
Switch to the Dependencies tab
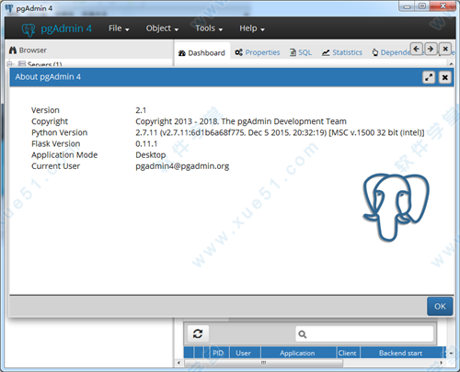click(x=391, y=52)
